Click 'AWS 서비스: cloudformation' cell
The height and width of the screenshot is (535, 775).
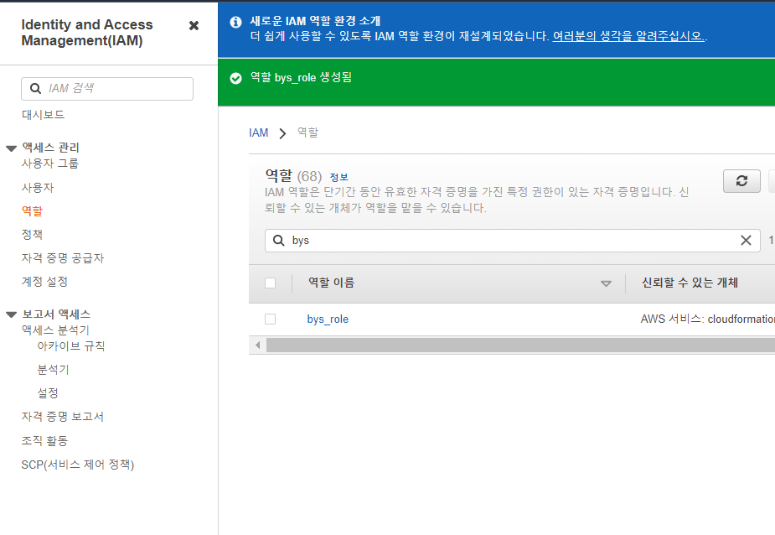pyautogui.click(x=708, y=319)
